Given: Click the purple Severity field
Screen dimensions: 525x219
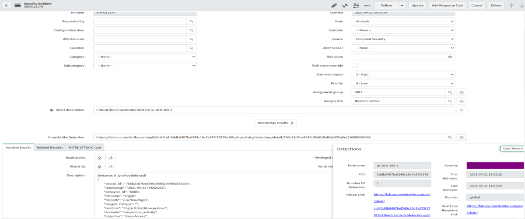Looking at the screenshot, I should (x=495, y=166).
